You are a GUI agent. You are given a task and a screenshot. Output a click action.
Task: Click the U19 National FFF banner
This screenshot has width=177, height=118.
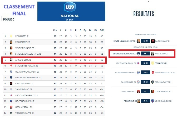coord(71,11)
